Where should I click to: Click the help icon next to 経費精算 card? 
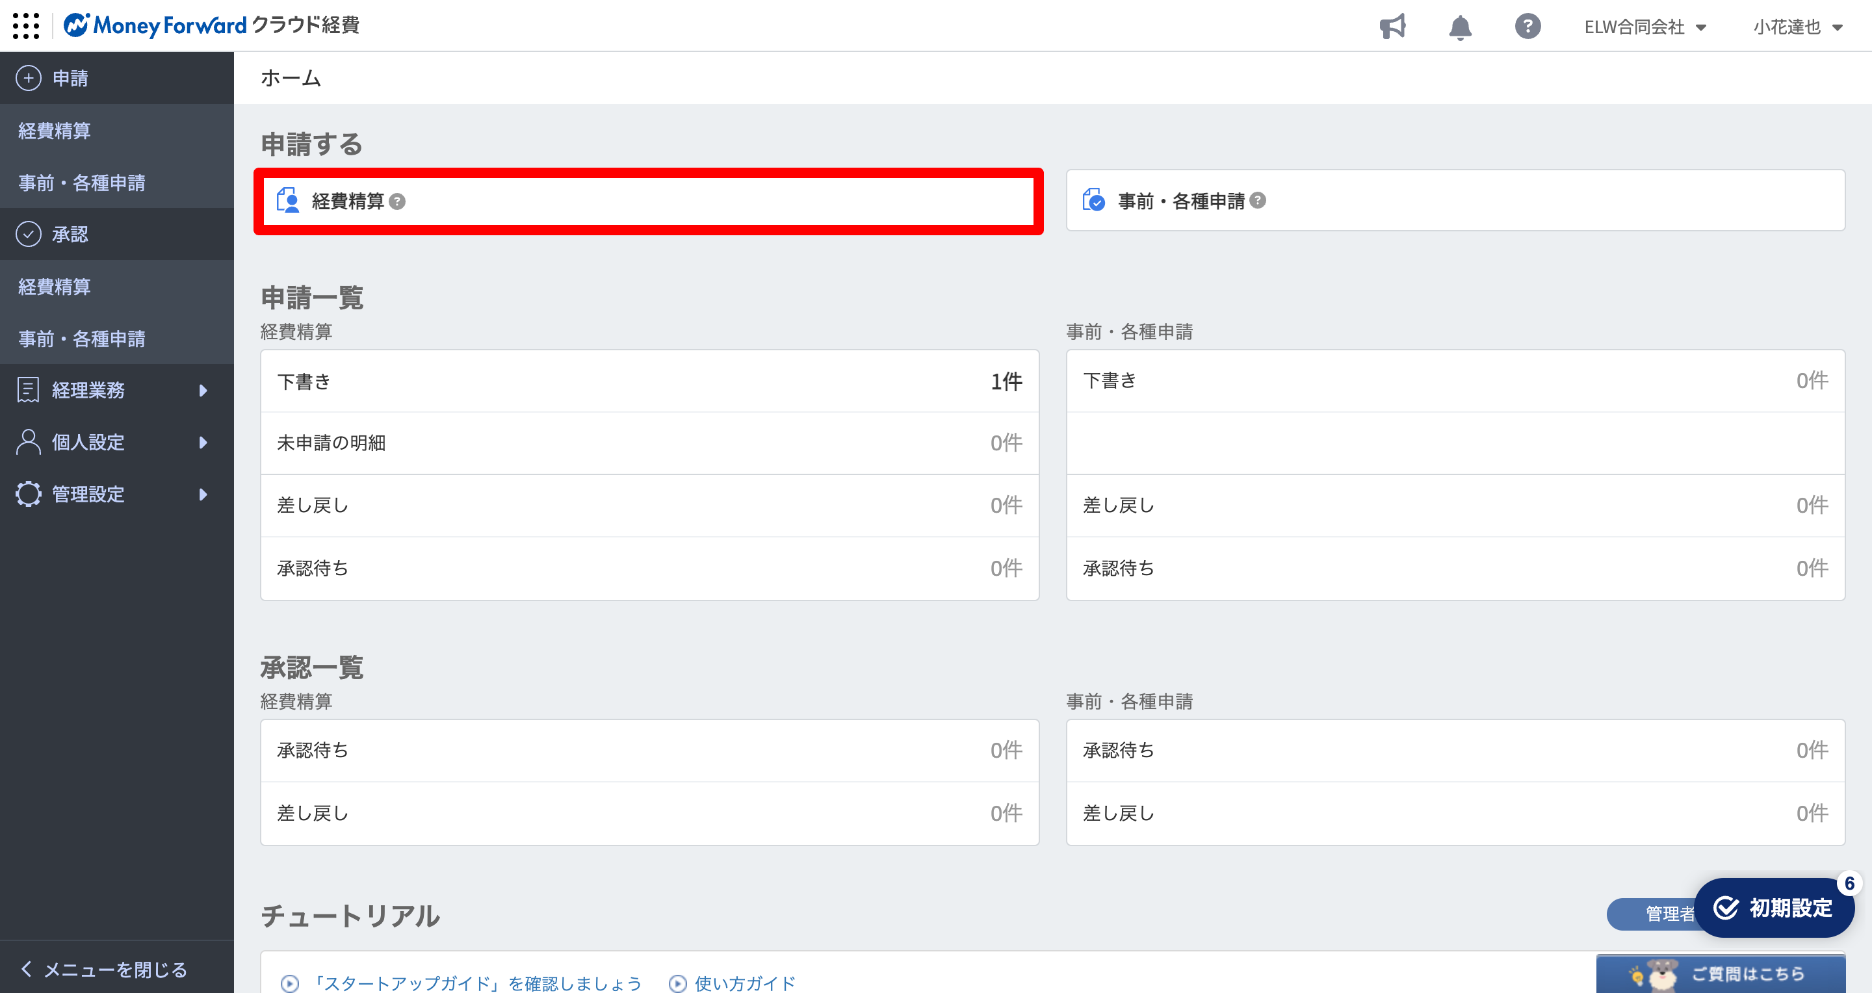[398, 201]
